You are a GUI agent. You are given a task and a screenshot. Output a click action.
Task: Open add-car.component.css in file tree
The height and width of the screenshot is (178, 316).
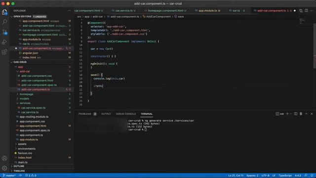click(x=36, y=76)
